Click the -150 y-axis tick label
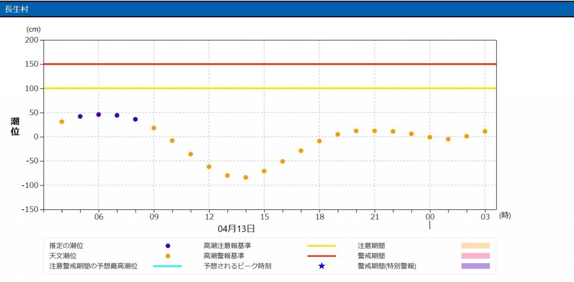 pos(30,210)
